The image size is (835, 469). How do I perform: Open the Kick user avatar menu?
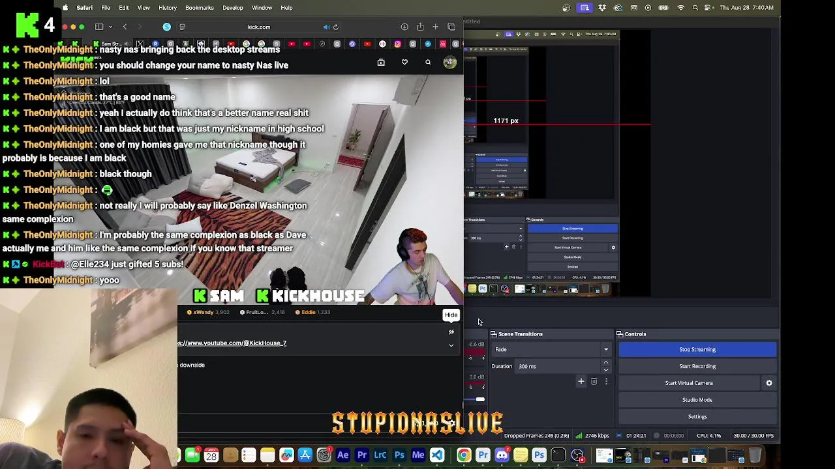pyautogui.click(x=449, y=62)
